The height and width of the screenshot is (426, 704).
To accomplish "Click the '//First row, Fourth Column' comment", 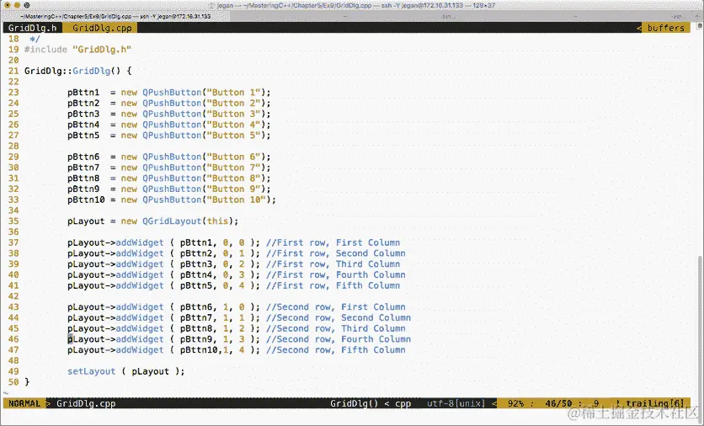I will pos(335,275).
